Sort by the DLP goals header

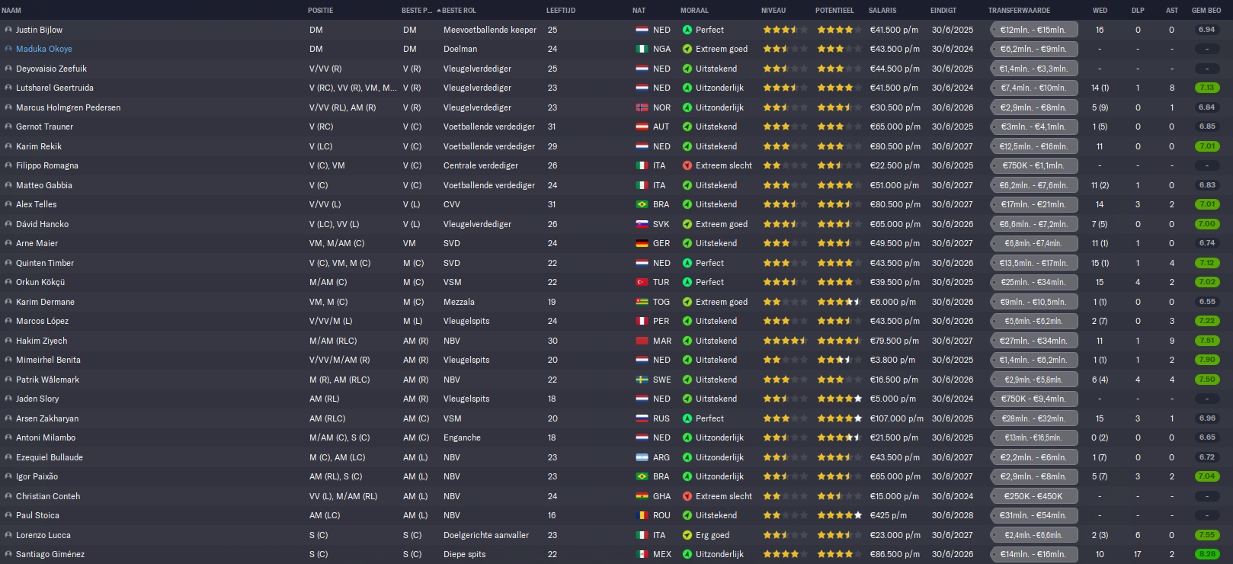(1138, 11)
